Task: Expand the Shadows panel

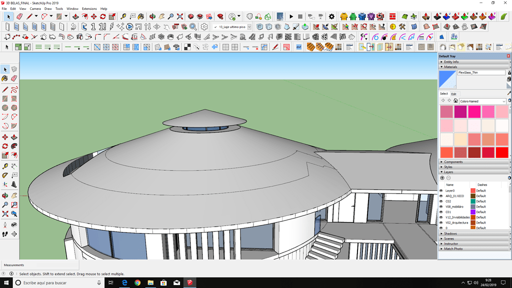Action: pos(442,233)
